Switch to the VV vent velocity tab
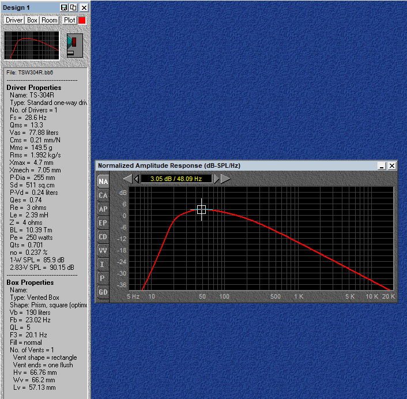The width and height of the screenshot is (407, 399). tap(103, 250)
